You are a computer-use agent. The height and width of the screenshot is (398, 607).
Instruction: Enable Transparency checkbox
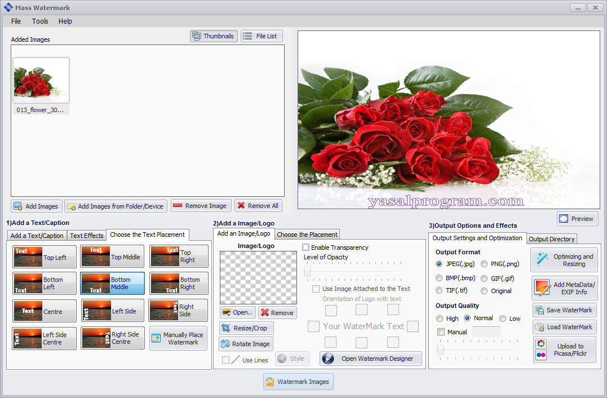(x=306, y=247)
